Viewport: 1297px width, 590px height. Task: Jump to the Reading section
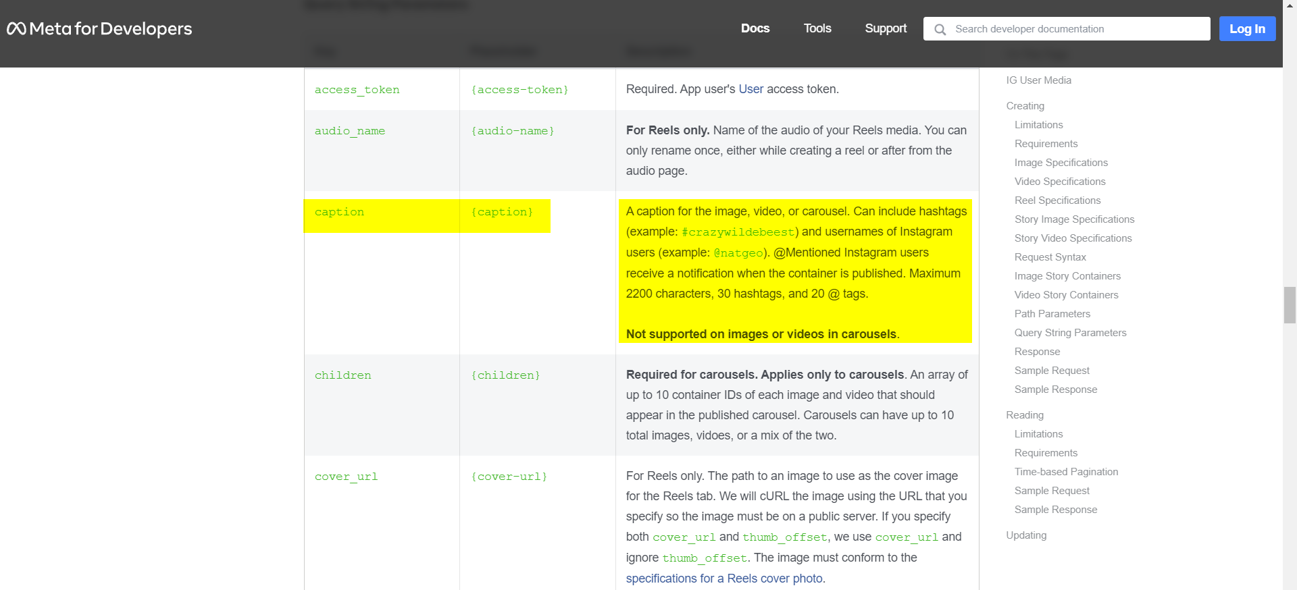point(1025,415)
